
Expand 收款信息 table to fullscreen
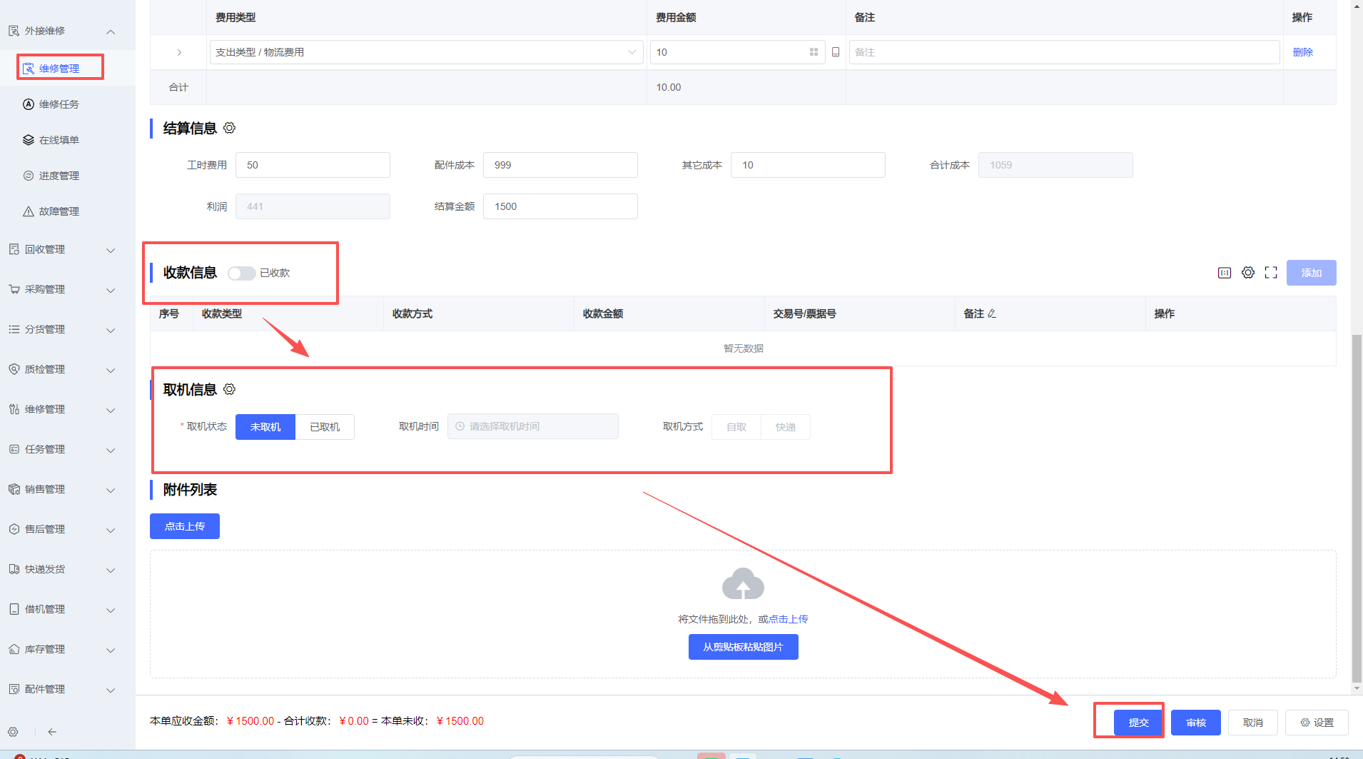[x=1270, y=273]
